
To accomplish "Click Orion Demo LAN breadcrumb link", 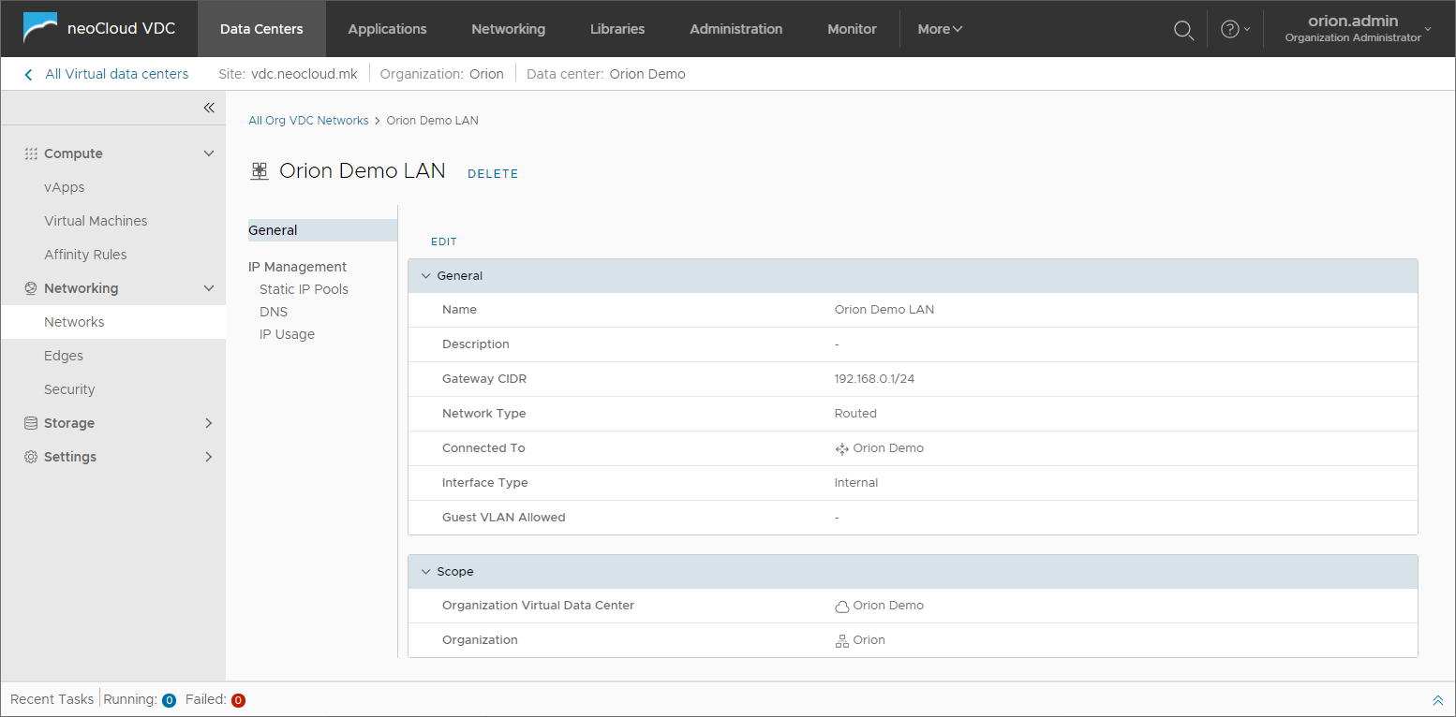I will pos(433,121).
